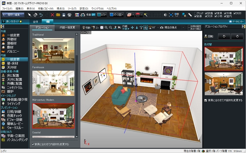Viewport: 246px width, 153px height.
Task: Select the arrow pointer tool in the toolbar
Action: pyautogui.click(x=29, y=15)
